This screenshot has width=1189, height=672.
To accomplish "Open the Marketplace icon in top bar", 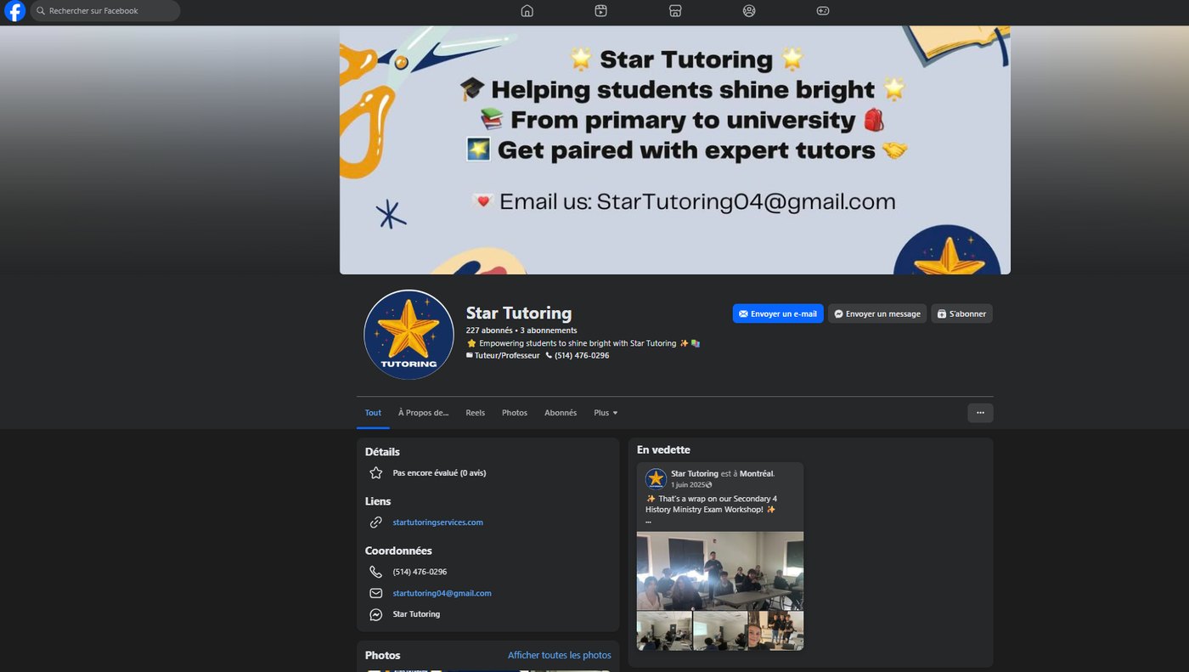I will coord(675,11).
